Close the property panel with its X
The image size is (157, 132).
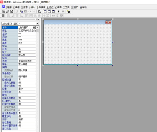(x=39, y=19)
